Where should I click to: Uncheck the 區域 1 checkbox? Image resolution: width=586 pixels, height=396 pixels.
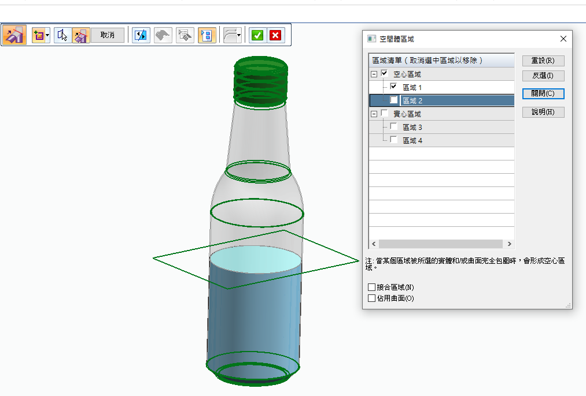(x=394, y=87)
